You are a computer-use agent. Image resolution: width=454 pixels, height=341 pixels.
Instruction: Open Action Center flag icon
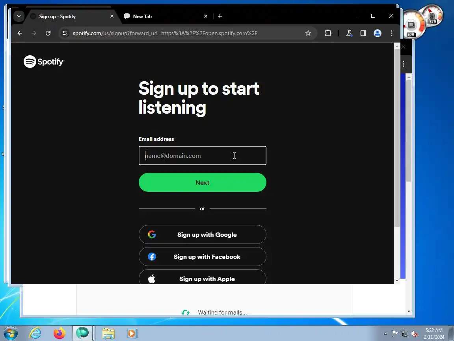tap(395, 334)
